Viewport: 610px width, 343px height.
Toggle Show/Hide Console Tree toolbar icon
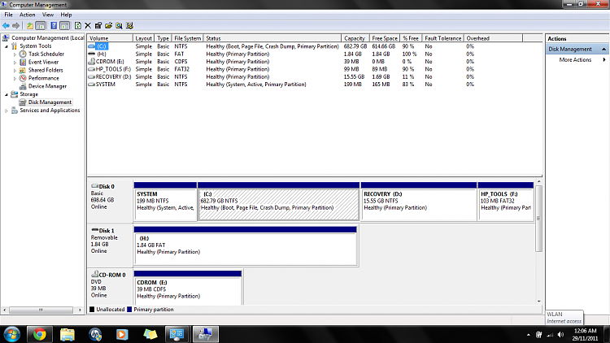click(40, 26)
